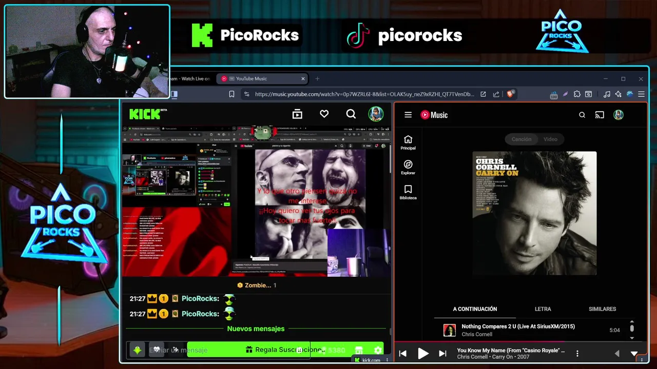Go to Principal in YouTube Music sidebar

[x=408, y=142]
